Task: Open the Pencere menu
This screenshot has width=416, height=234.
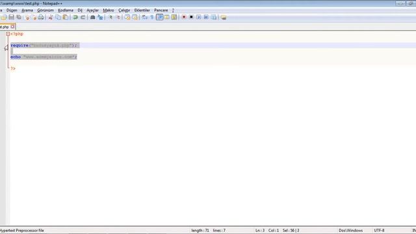Action: pyautogui.click(x=161, y=10)
